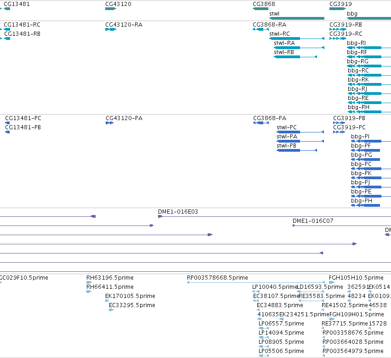Screen dimensions: 391x358
Task: Select EST FGH109H01.5prime
Action: (x=332, y=319)
